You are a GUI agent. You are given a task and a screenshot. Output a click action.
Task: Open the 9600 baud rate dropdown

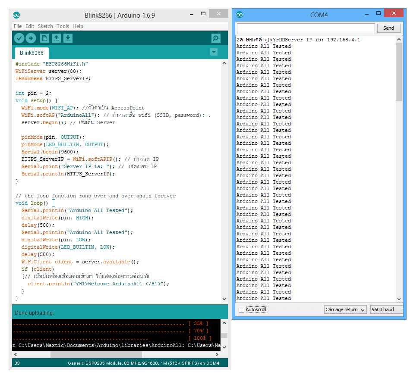click(x=386, y=309)
